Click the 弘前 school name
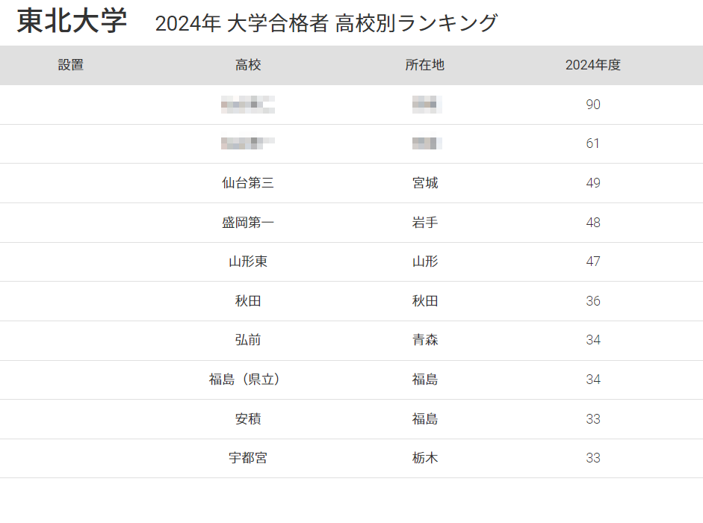The image size is (703, 523). tap(248, 340)
